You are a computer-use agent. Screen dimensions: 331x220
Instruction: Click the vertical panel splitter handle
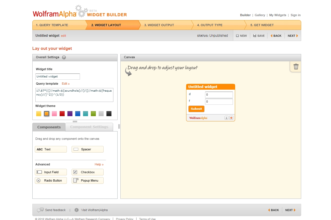point(119,126)
